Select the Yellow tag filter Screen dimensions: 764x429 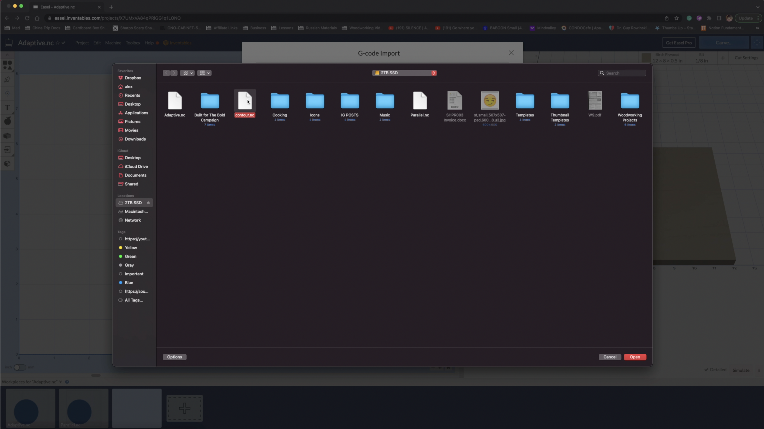(x=131, y=248)
